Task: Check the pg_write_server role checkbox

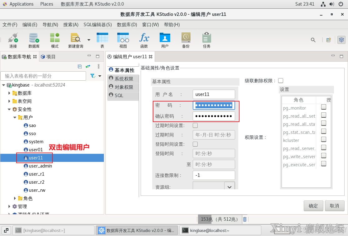Action: click(324, 156)
